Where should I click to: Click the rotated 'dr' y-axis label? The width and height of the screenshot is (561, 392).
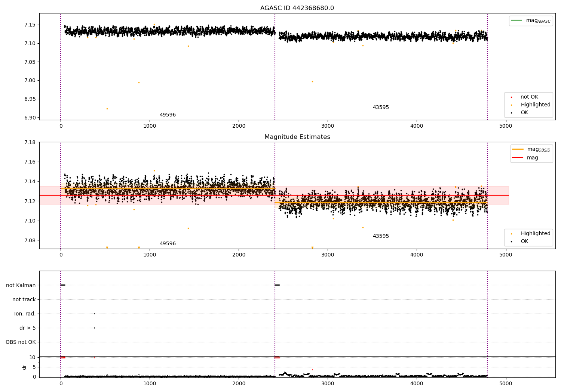pyautogui.click(x=24, y=367)
